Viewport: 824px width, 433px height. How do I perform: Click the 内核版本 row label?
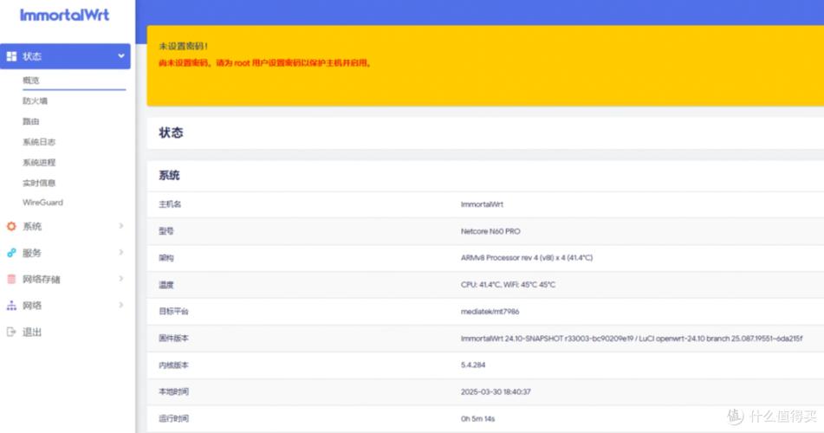click(x=173, y=365)
